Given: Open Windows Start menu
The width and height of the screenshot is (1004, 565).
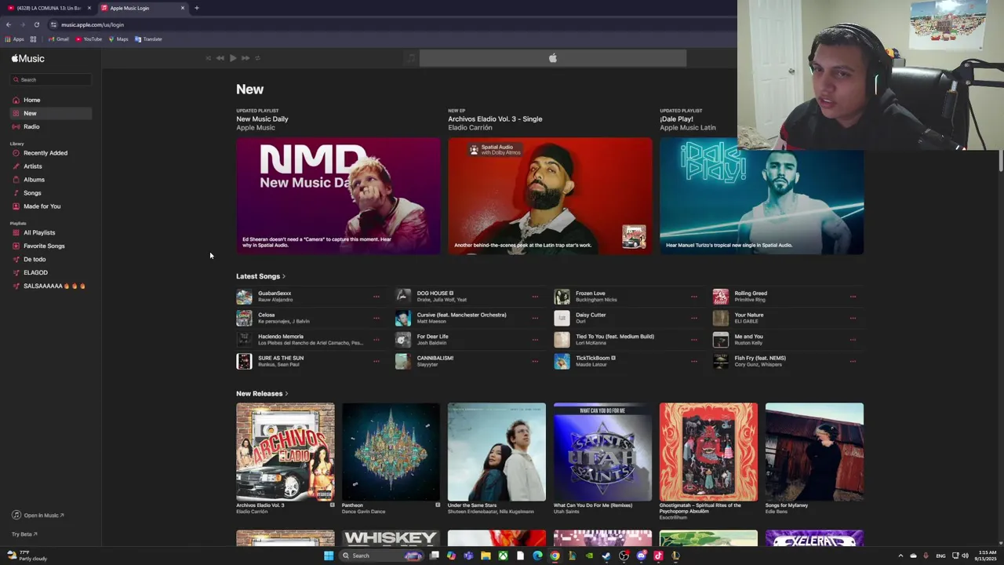Looking at the screenshot, I should (x=329, y=556).
